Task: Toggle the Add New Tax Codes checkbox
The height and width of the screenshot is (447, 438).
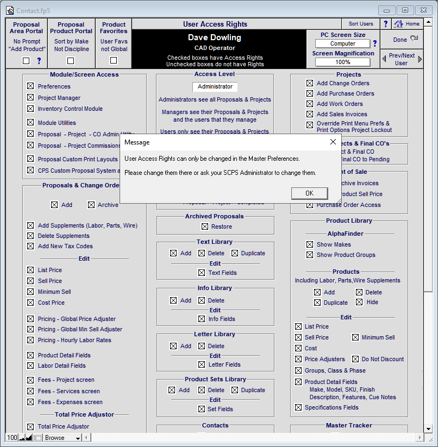Action: point(30,246)
